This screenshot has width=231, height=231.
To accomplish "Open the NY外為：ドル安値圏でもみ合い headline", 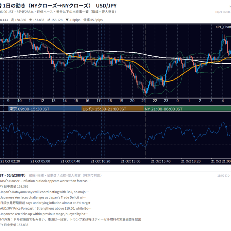I will (71, 219).
